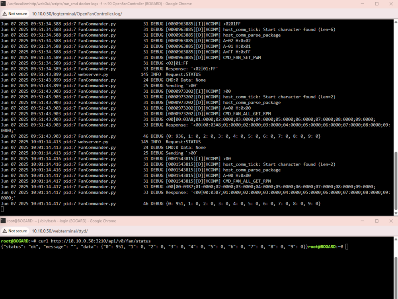Click the address bar showing logterminal/OpenFanController.log
Image resolution: width=398 pixels, height=299 pixels.
point(77,14)
